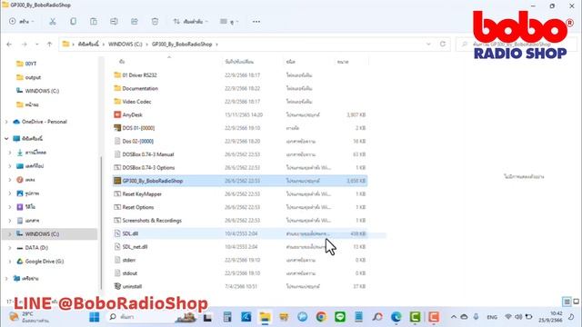Expand the address bar history chevron

[x=428, y=45]
